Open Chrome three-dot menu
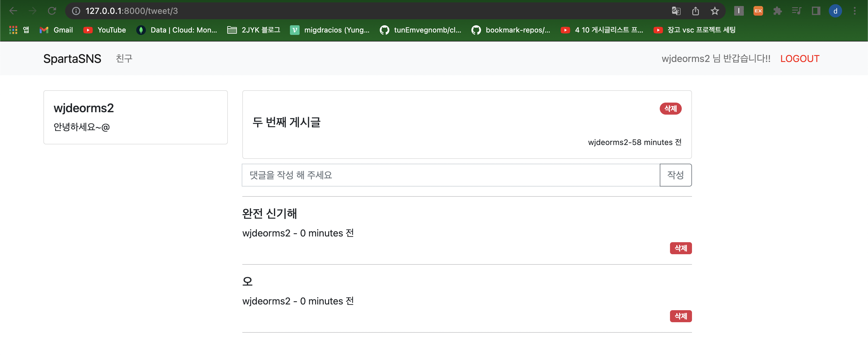 pos(854,11)
